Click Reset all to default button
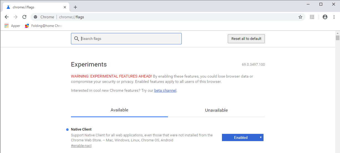 246,39
